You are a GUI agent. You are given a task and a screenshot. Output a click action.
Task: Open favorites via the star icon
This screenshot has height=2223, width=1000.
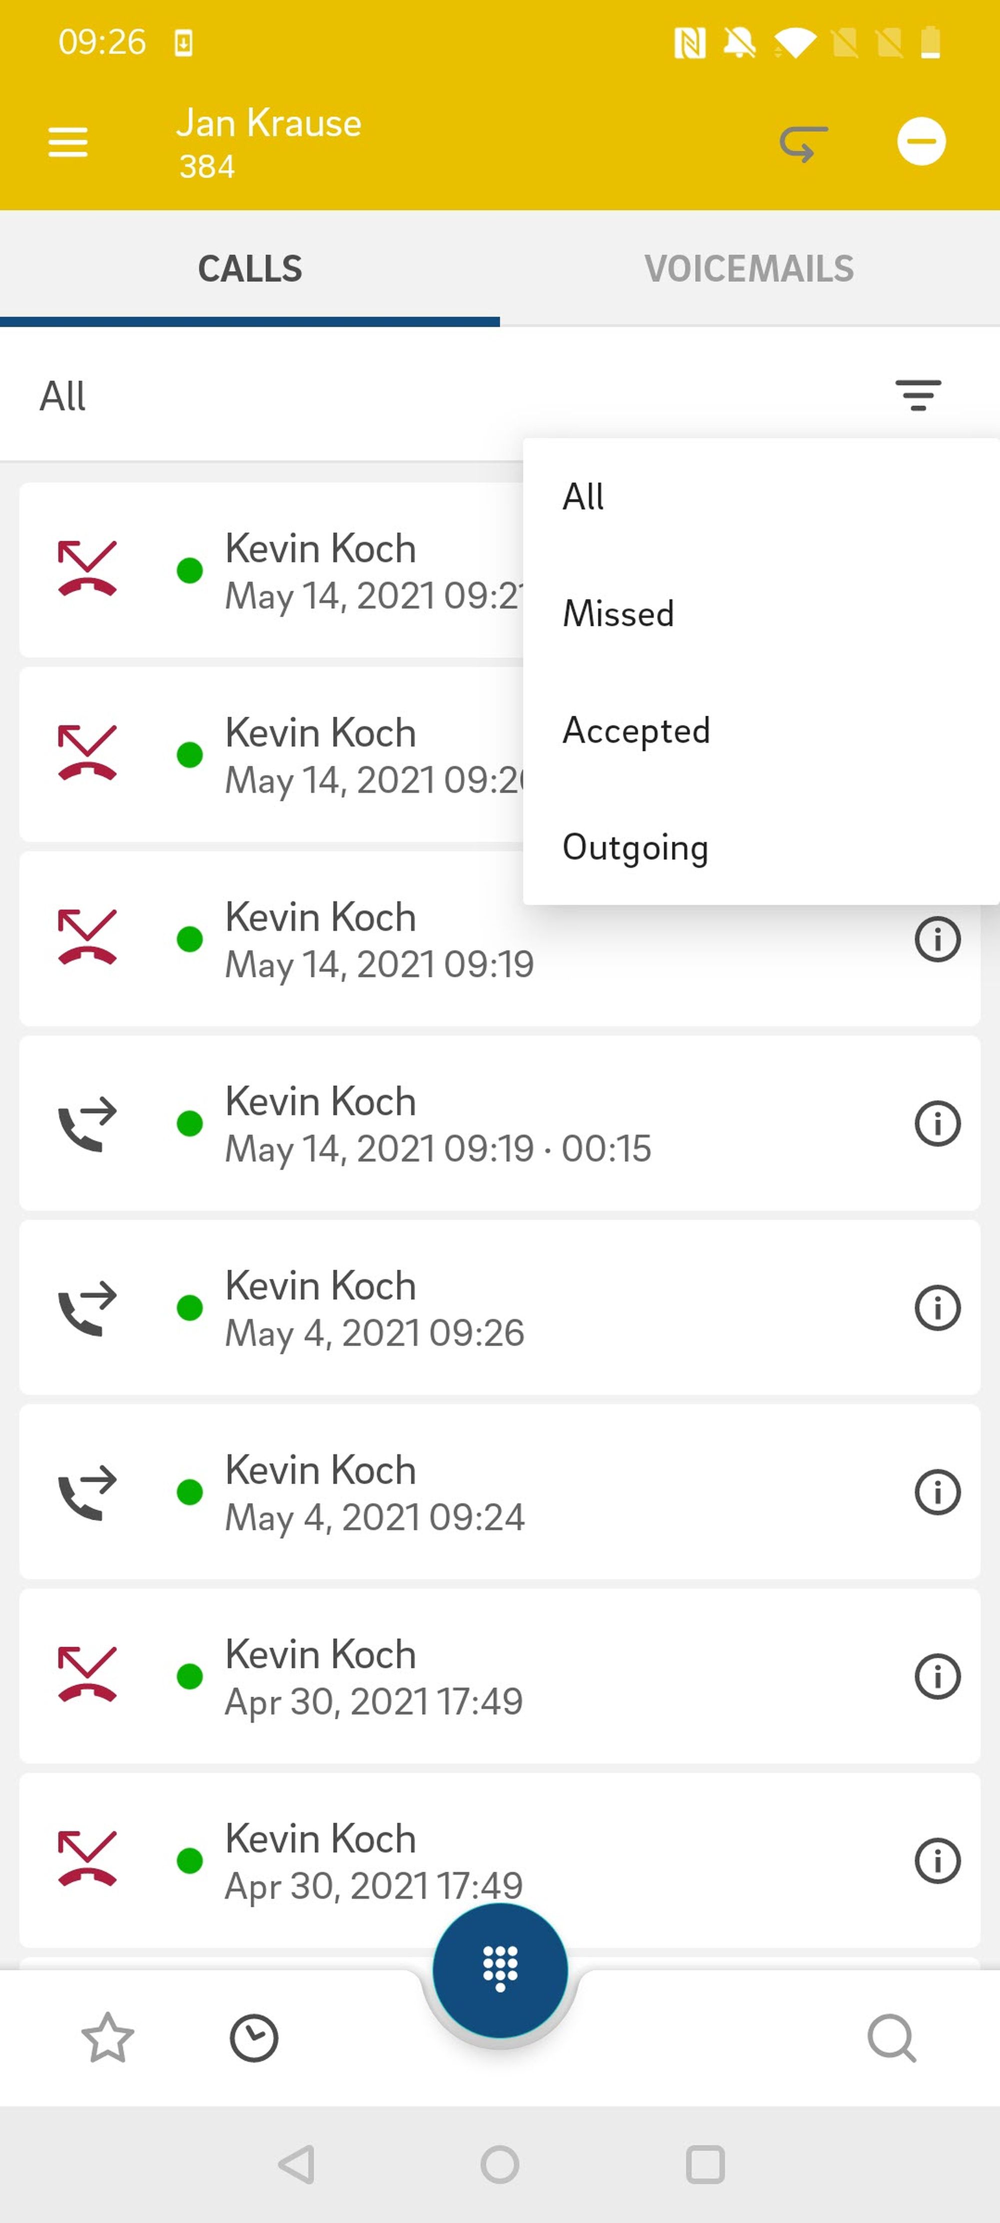click(x=107, y=2038)
